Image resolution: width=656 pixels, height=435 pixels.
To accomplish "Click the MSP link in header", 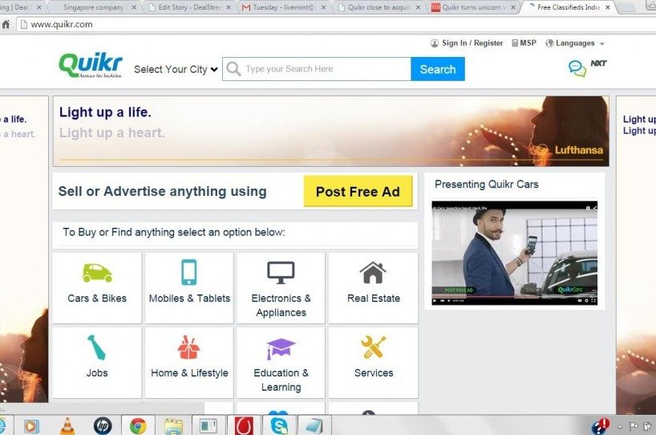I will pos(524,43).
